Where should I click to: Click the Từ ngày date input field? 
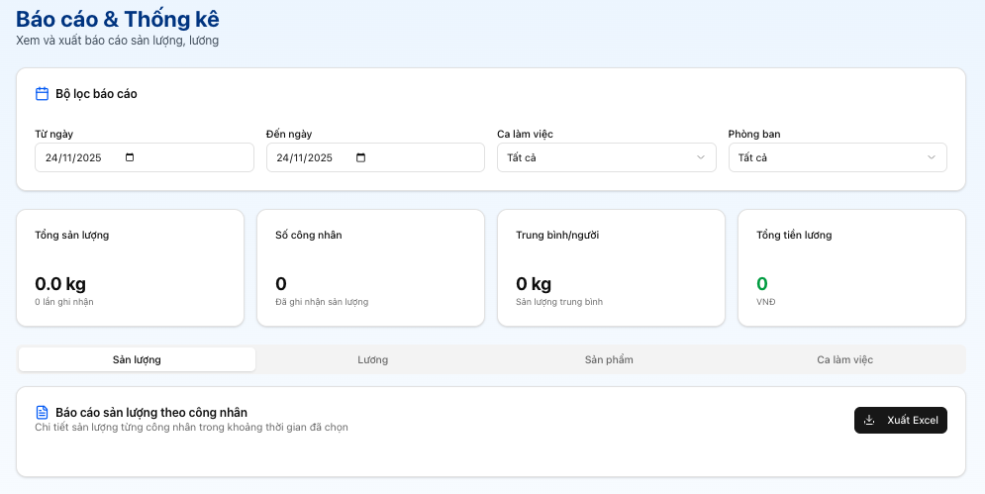click(x=79, y=157)
